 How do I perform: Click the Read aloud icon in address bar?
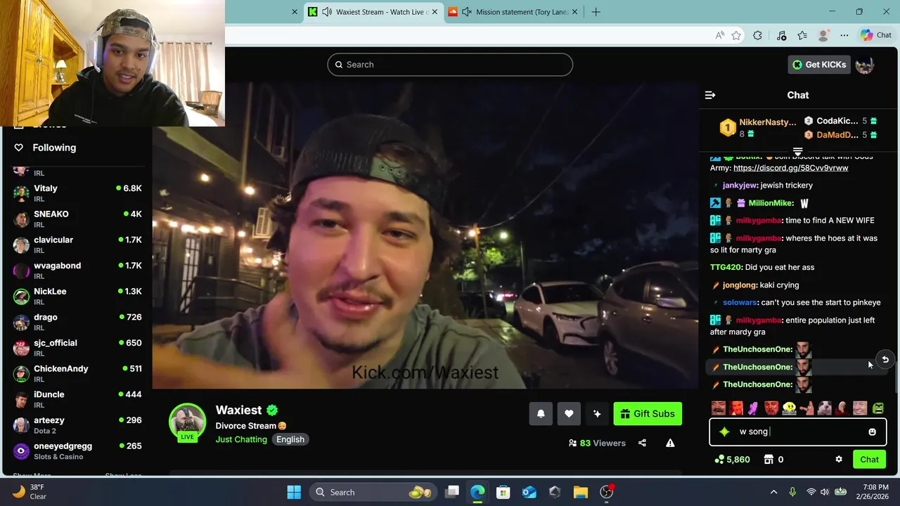pos(719,35)
